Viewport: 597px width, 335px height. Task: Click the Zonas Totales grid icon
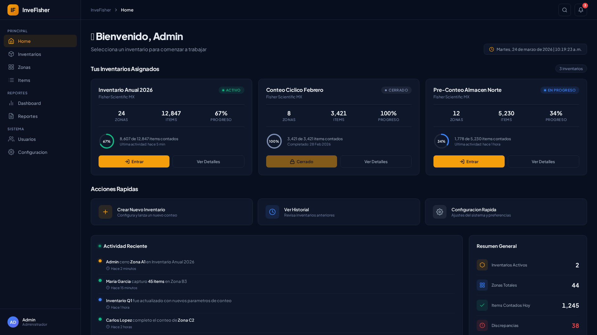[x=482, y=285]
